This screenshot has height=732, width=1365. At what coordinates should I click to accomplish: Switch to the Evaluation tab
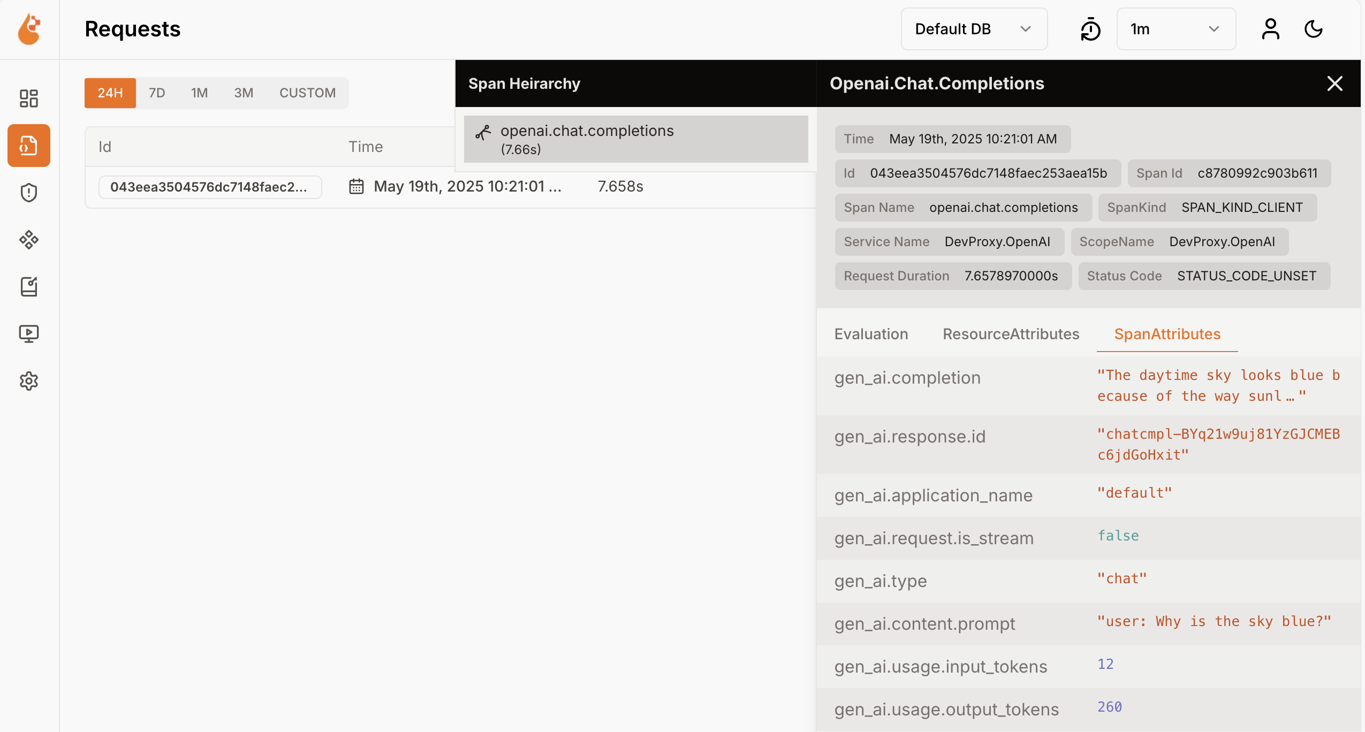coord(871,334)
